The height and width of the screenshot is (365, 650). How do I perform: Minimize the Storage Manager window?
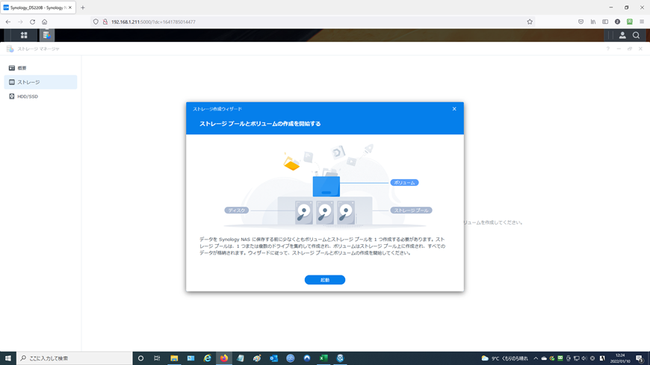619,49
